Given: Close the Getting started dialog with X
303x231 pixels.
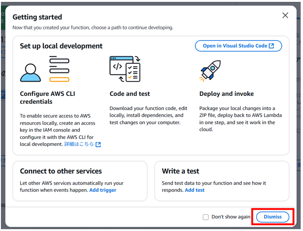Looking at the screenshot, I should tap(285, 15).
